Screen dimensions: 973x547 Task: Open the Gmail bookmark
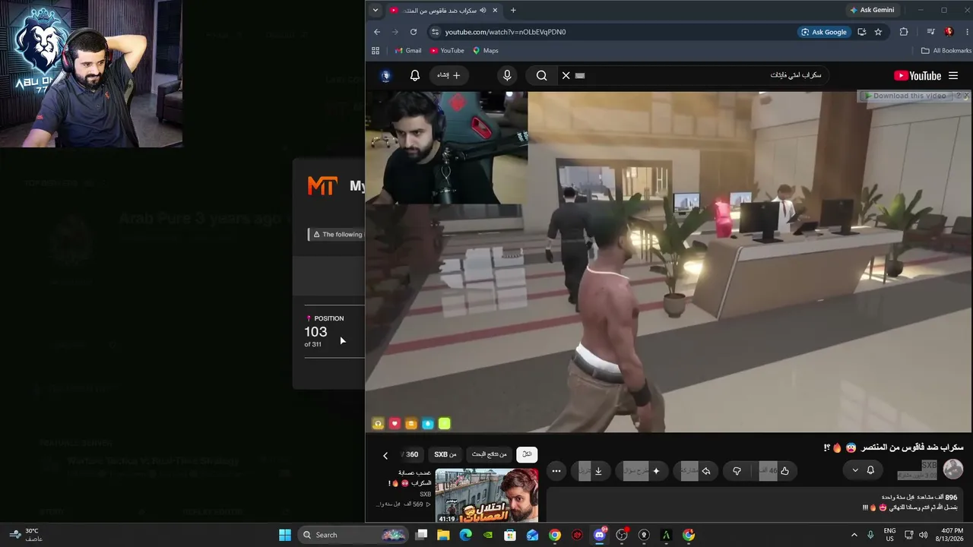(408, 51)
